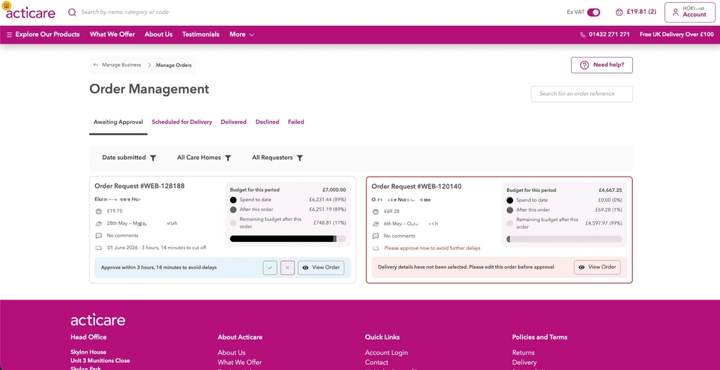Viewport: 720px width, 370px height.
Task: Click the Need help question mark icon
Action: point(584,65)
